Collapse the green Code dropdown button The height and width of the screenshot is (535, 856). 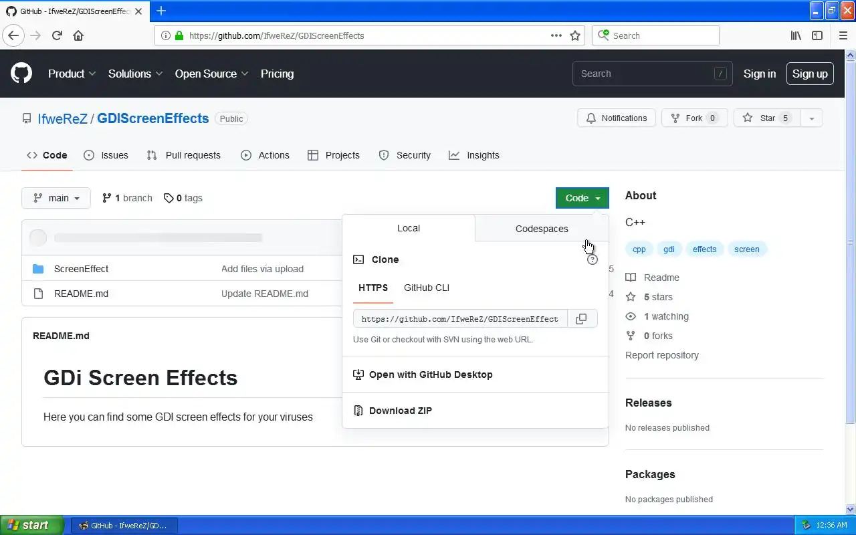click(x=582, y=198)
